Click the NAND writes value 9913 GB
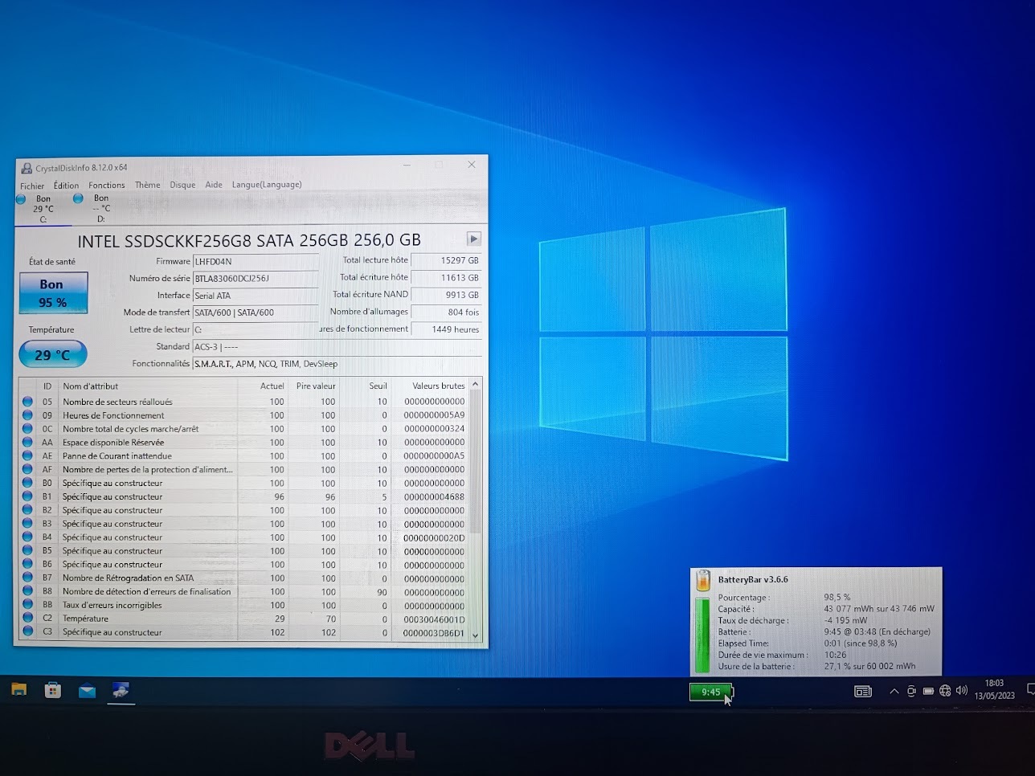 click(446, 295)
